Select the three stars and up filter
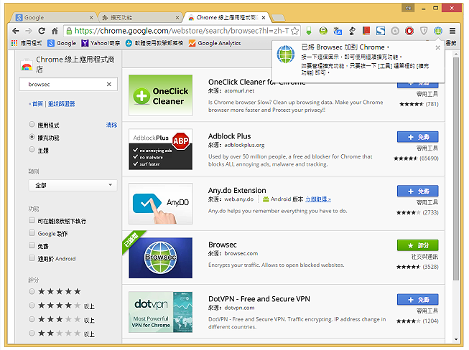Viewport: 469px width, 350px height. [32, 319]
